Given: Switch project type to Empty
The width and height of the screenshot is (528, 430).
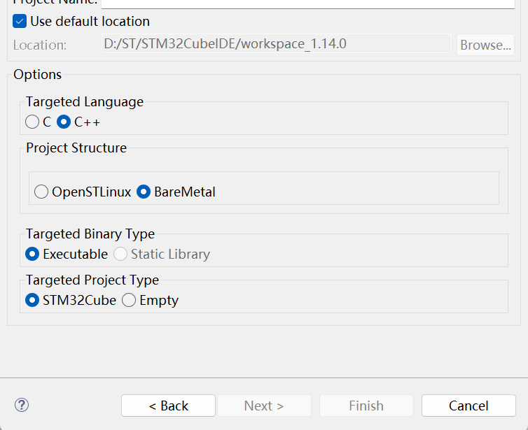Looking at the screenshot, I should (129, 300).
